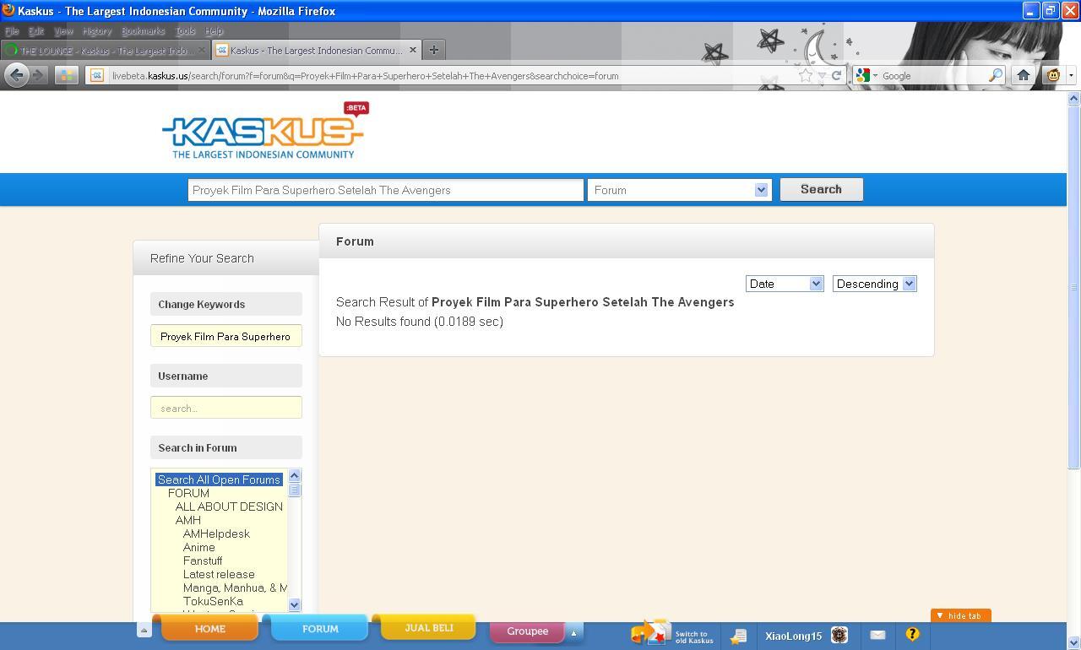Click the main search keyword field
The width and height of the screenshot is (1081, 650).
tap(386, 190)
